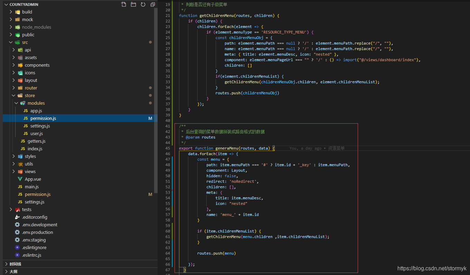470x275 pixels.
Task: Click the New File icon in explorer header
Action: [124, 4]
